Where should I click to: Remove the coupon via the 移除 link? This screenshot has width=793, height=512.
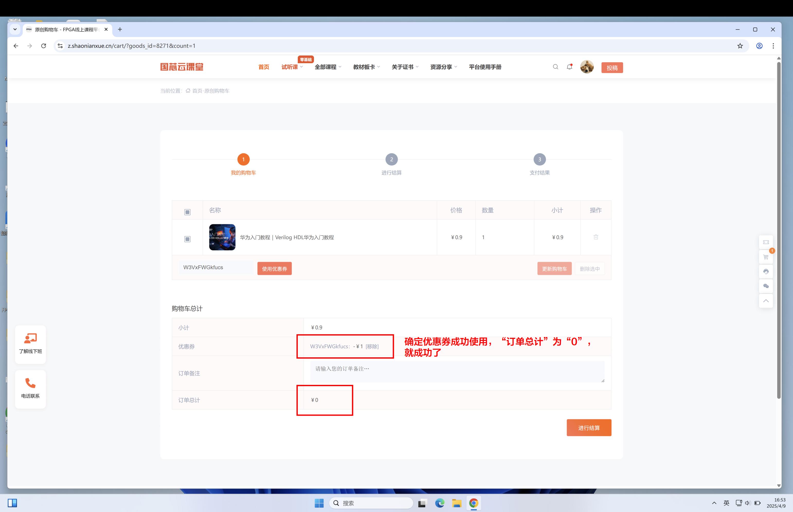372,347
